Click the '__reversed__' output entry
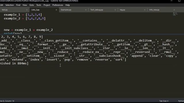The width and height of the screenshot is (184, 103). pyautogui.click(x=143, y=52)
